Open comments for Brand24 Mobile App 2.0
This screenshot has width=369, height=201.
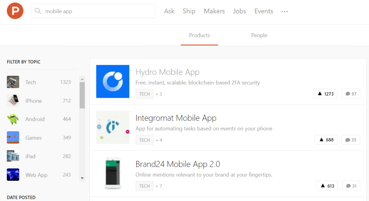351,186
